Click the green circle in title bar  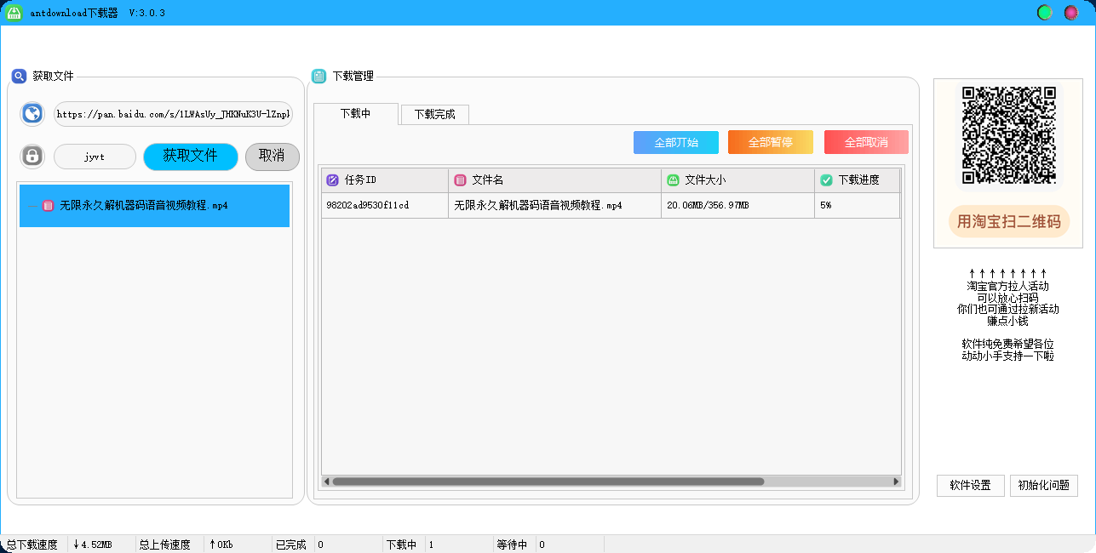pos(1044,13)
